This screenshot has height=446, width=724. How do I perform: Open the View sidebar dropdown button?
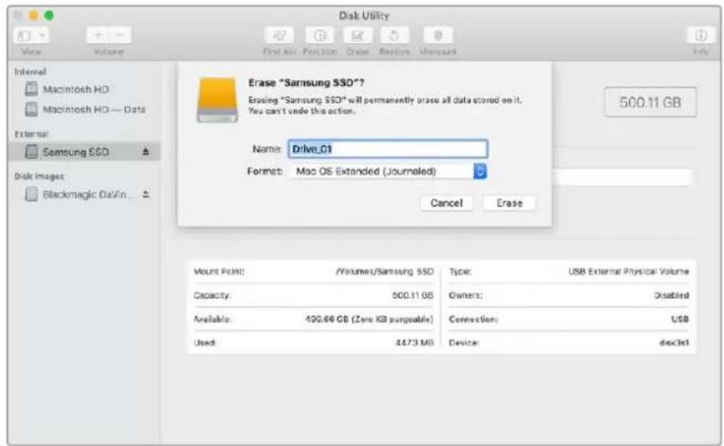32,35
